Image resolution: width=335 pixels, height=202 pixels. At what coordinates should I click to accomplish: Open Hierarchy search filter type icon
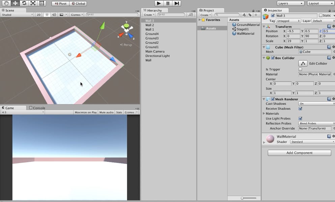[191, 15]
